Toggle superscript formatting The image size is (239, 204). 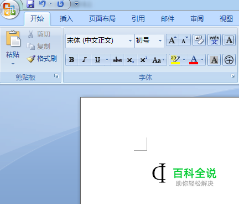coord(144,60)
